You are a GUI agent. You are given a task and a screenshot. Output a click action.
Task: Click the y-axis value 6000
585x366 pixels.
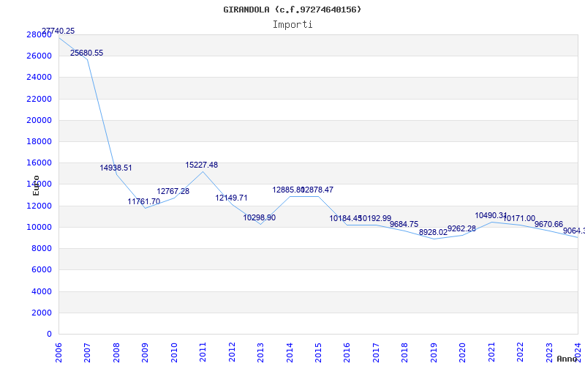[41, 269]
